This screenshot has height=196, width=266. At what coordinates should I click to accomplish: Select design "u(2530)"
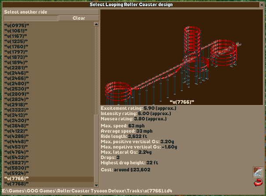49,89
